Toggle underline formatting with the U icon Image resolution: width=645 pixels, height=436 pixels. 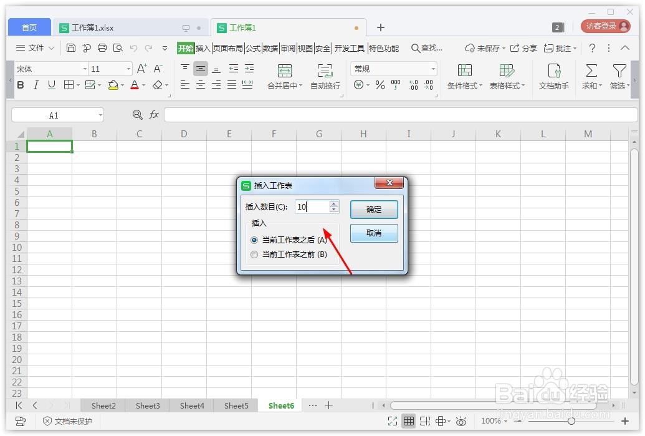51,85
